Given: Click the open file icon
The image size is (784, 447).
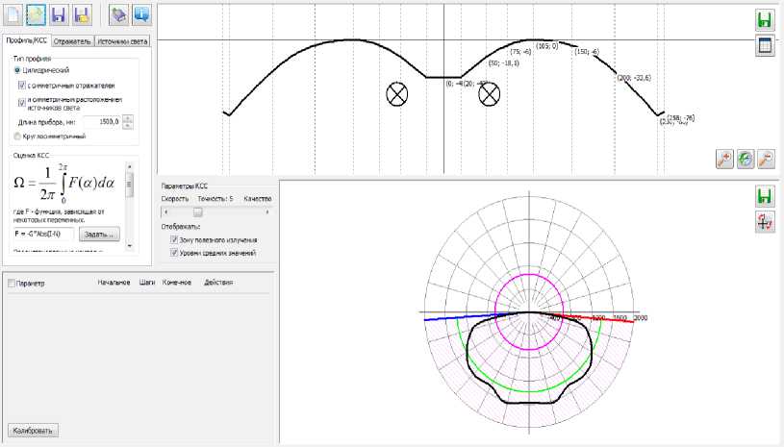Looking at the screenshot, I should 37,15.
